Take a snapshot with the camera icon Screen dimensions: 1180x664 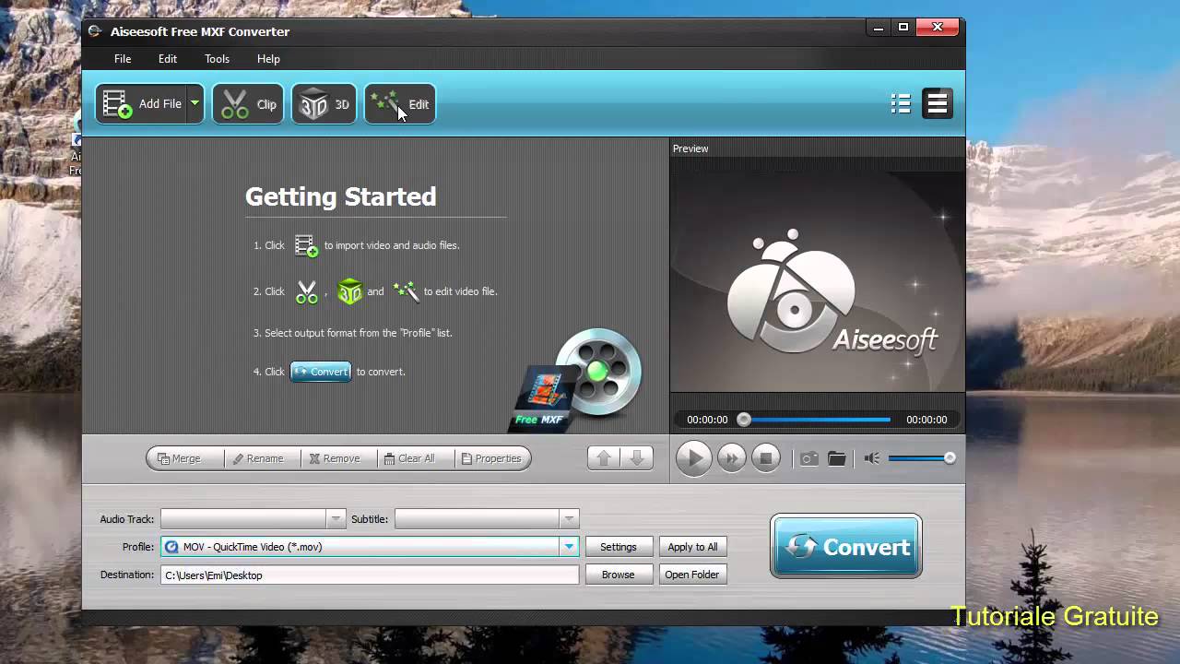[x=809, y=458]
